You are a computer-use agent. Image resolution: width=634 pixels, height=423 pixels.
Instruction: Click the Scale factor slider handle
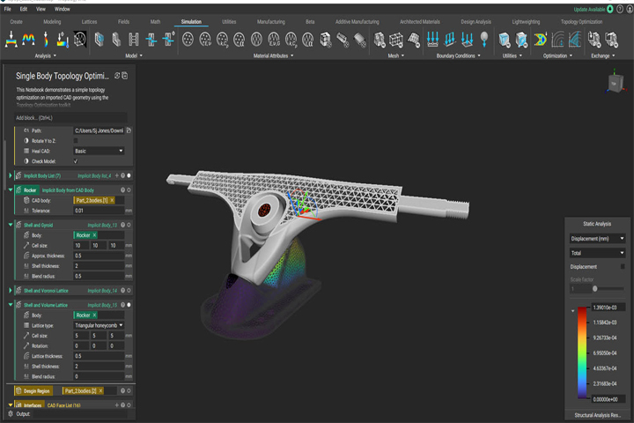[594, 289]
